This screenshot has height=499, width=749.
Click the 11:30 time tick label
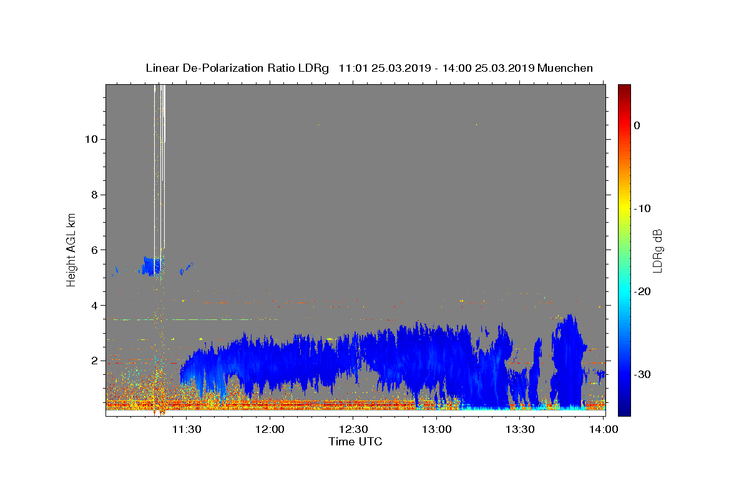point(186,429)
